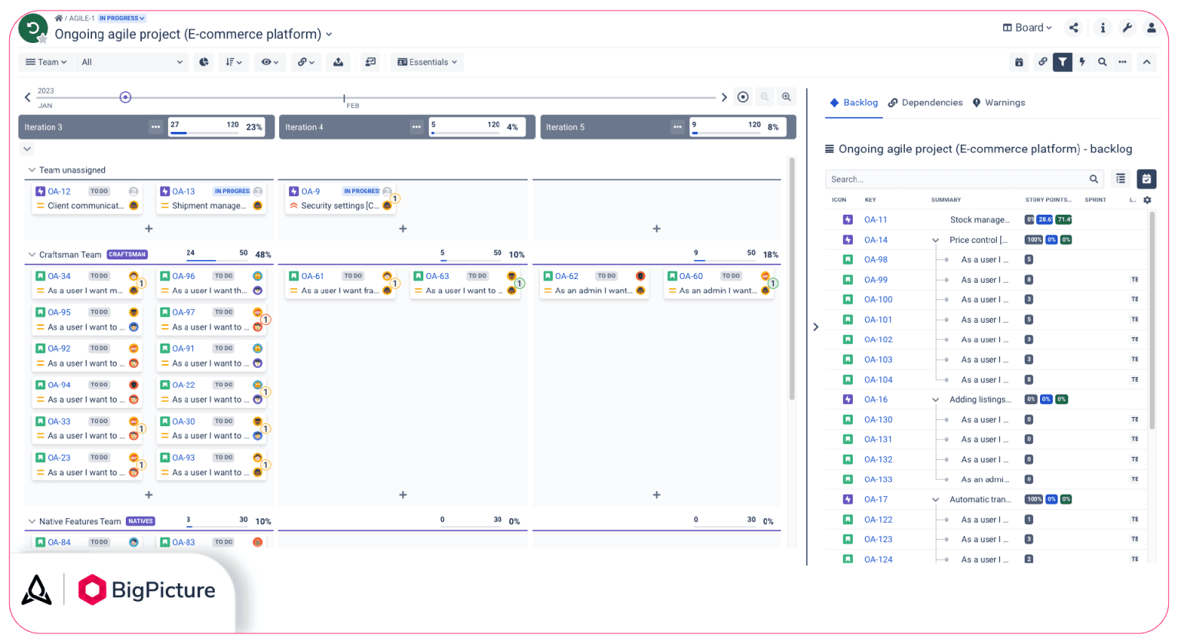
Task: Open the Iteration 3 options button
Action: click(x=156, y=127)
